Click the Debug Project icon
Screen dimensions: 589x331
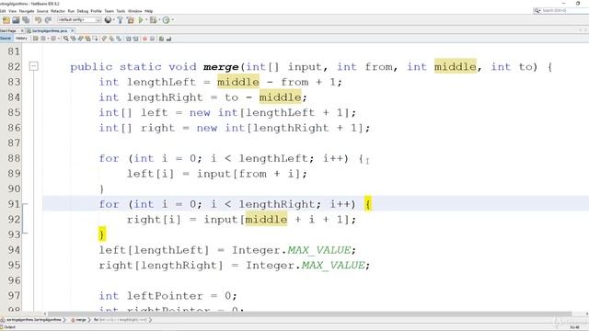point(154,20)
